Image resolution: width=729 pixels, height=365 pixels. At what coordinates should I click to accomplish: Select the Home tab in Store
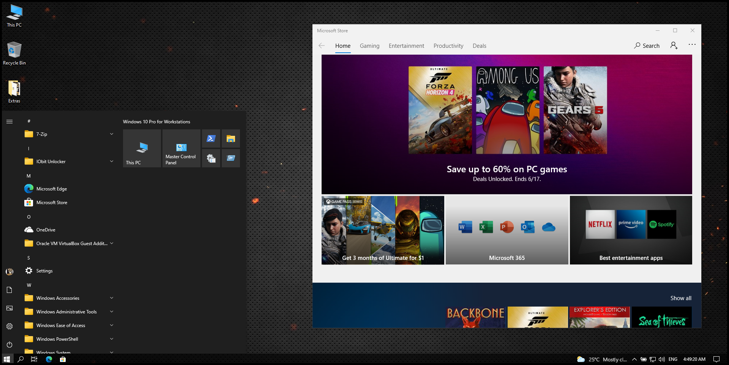pyautogui.click(x=343, y=46)
